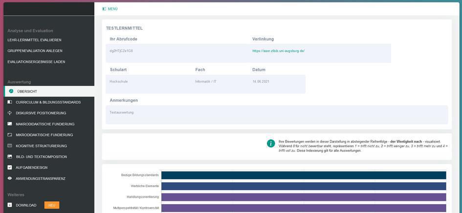Click the Curriculum & Bildungsstandards book icon
Screen dimensions: 462x213
coord(10,102)
